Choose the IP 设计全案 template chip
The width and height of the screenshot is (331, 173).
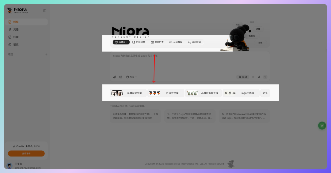coord(166,93)
